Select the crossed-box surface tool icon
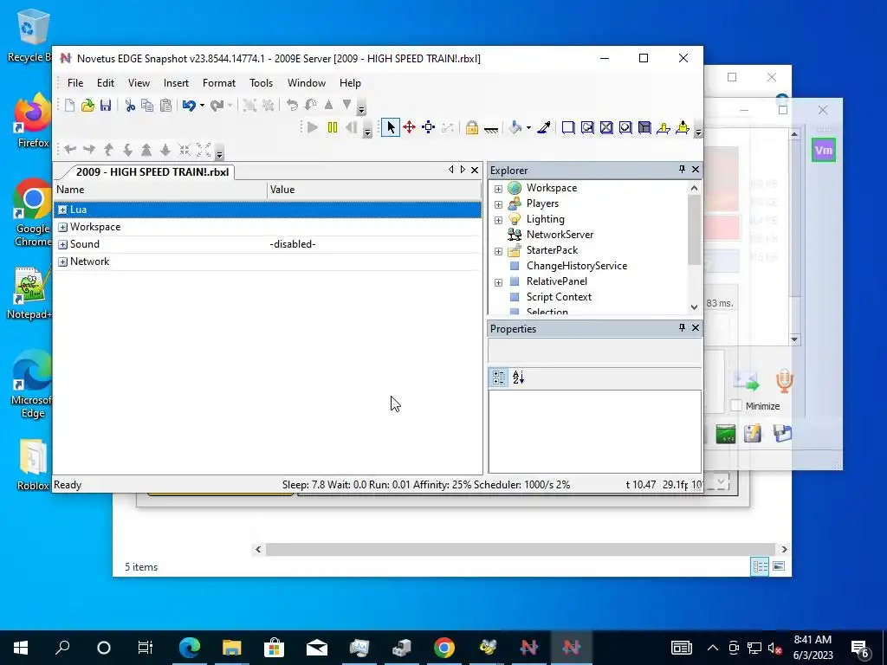 (x=606, y=128)
